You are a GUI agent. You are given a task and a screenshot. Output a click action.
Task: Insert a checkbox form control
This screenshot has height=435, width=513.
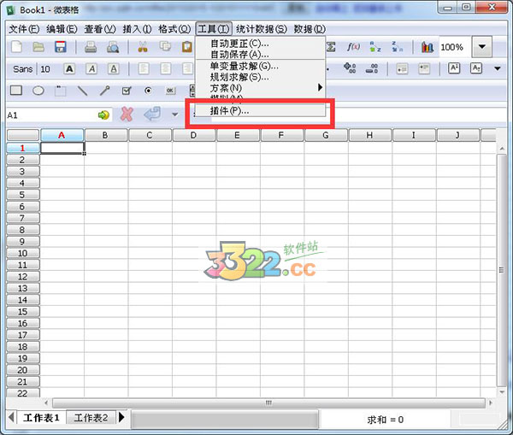point(127,91)
